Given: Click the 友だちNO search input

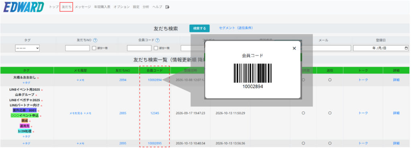Looking at the screenshot, I should pos(77,48).
